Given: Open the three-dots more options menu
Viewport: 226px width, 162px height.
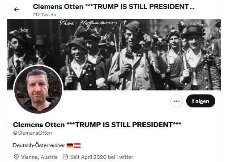Looking at the screenshot, I should pyautogui.click(x=176, y=101).
